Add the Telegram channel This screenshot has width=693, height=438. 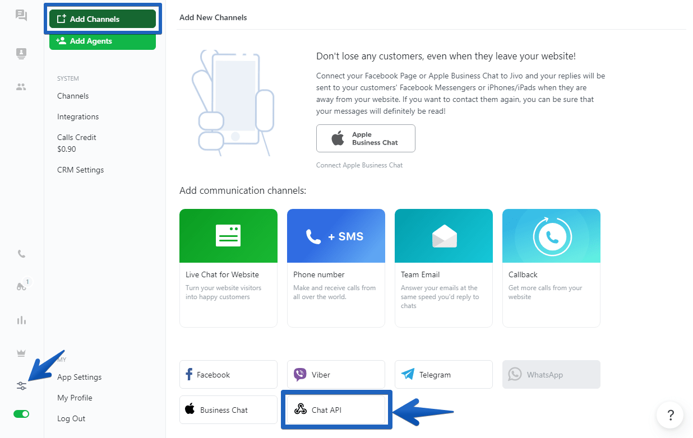click(x=443, y=374)
